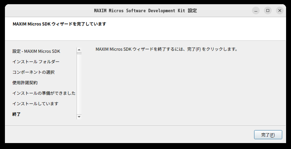Click the instruction text about 完了(F)
The width and height of the screenshot is (291, 149).
167,49
